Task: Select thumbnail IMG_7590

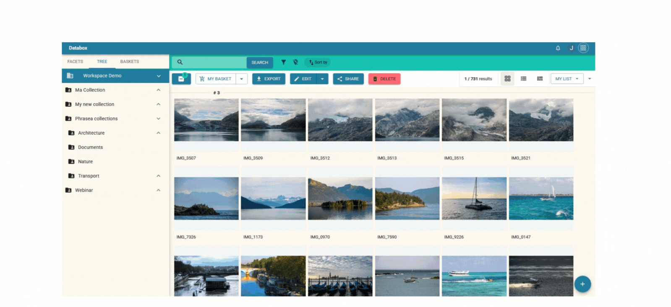Action: point(407,199)
